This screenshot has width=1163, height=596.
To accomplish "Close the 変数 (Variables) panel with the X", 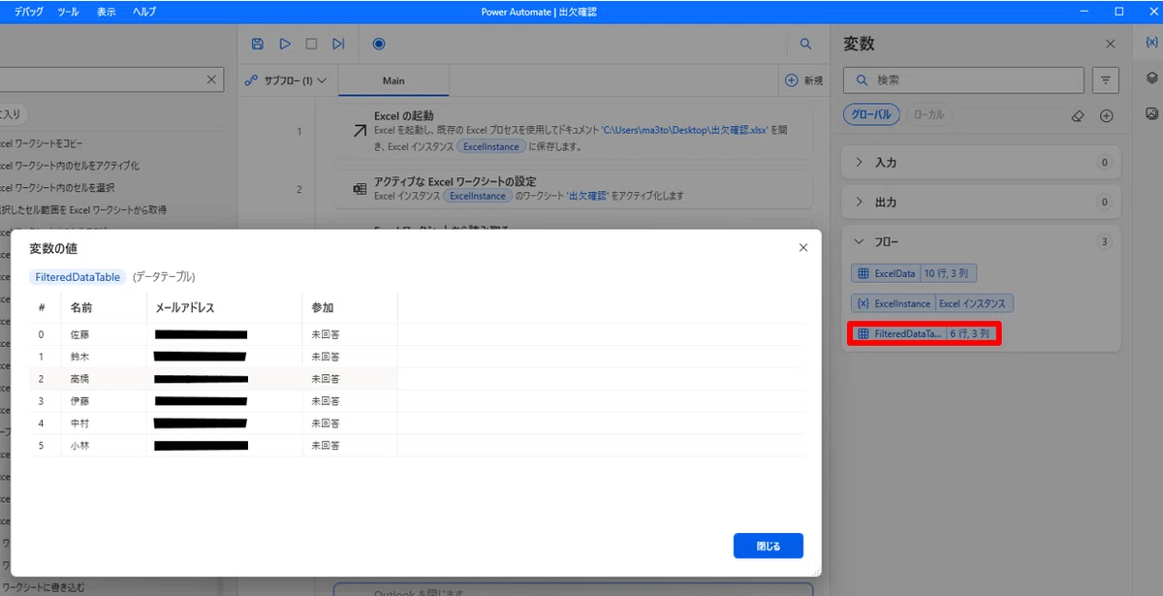I will [1111, 44].
